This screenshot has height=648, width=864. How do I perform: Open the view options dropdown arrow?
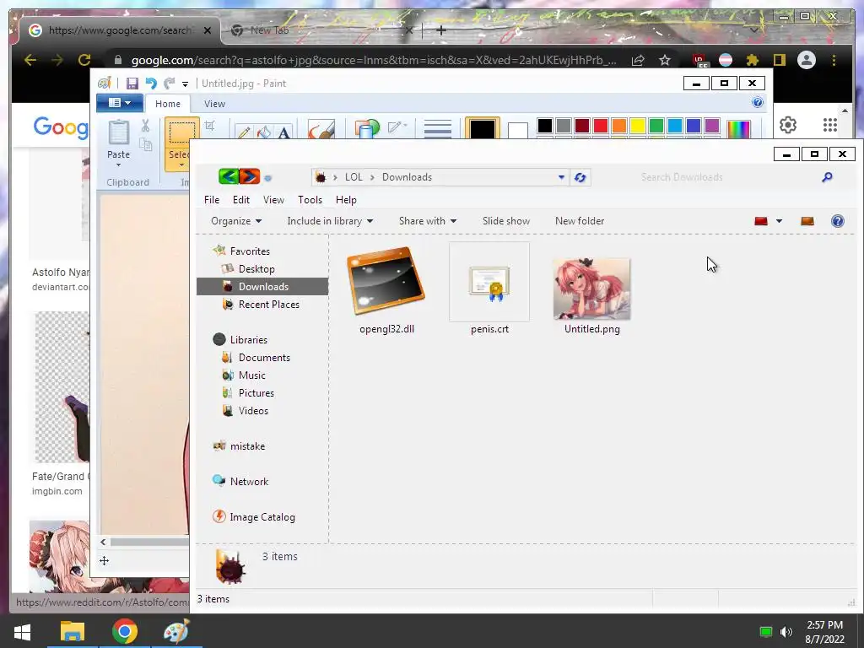(779, 222)
